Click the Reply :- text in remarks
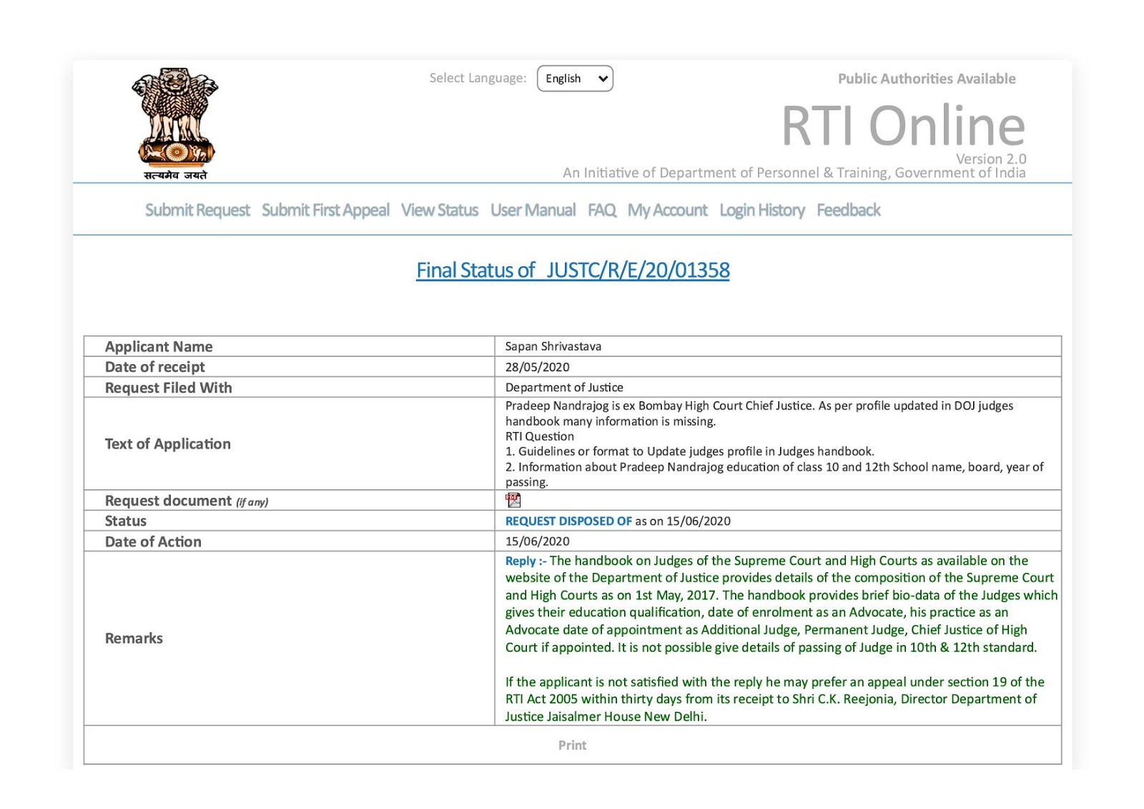 526,561
